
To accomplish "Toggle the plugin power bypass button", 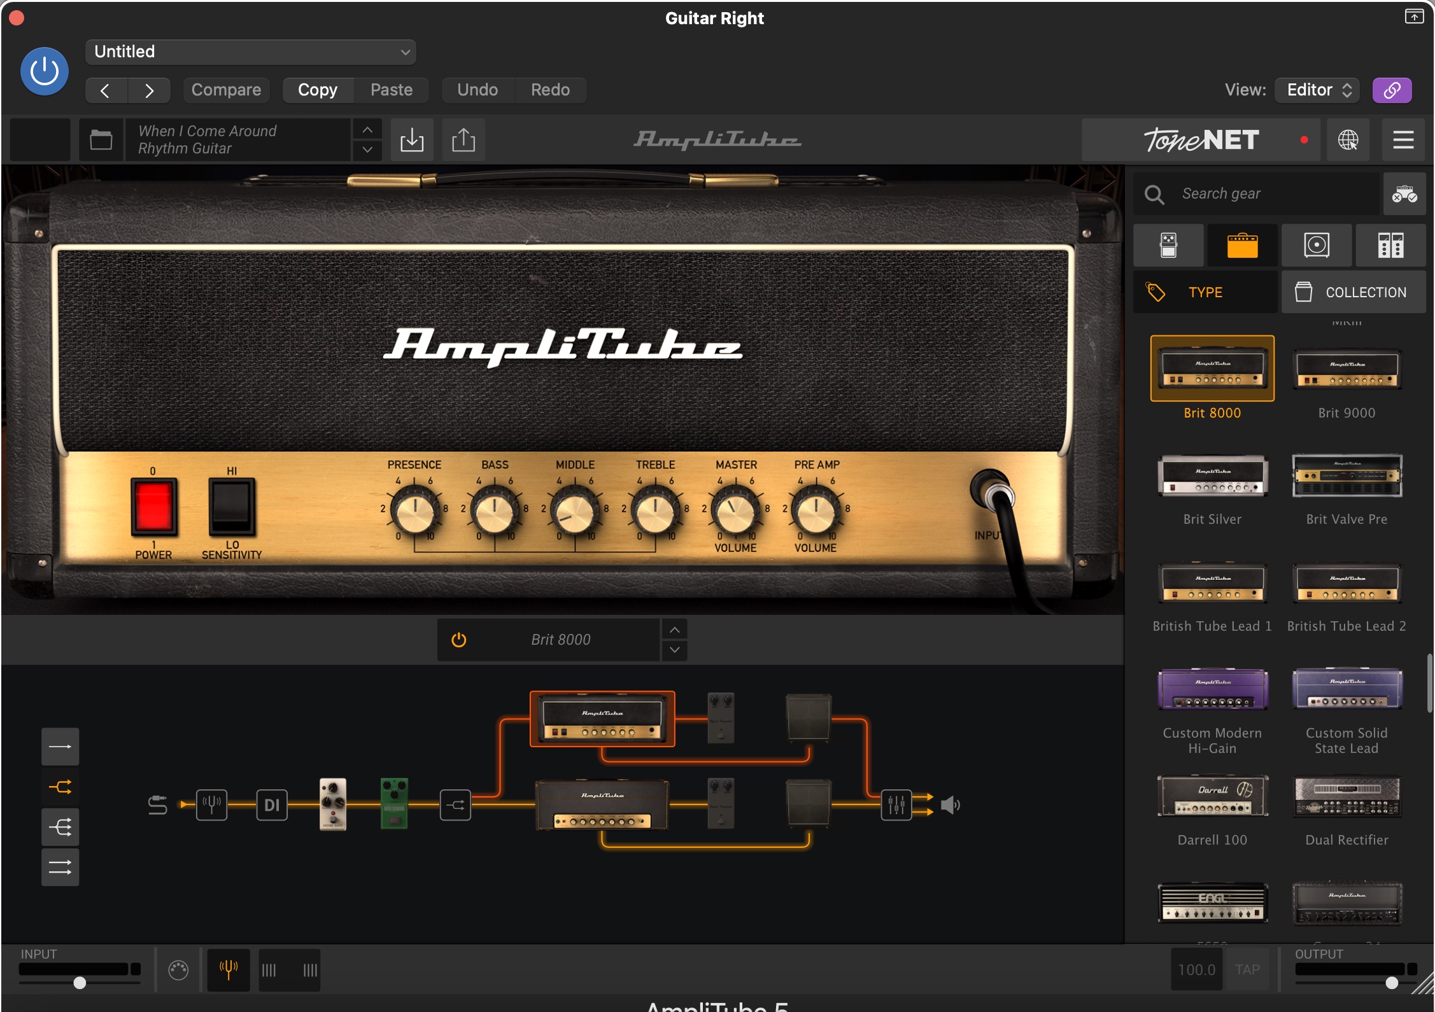I will [45, 71].
